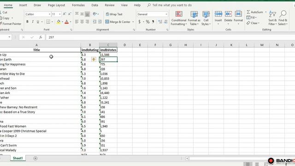This screenshot has width=295, height=166.
Task: Switch to the Insert tab
Action: pos(23,5)
